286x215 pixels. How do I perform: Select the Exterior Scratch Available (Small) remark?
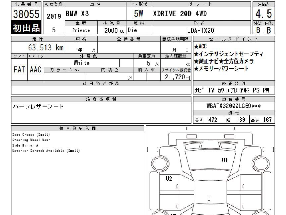click(x=46, y=151)
